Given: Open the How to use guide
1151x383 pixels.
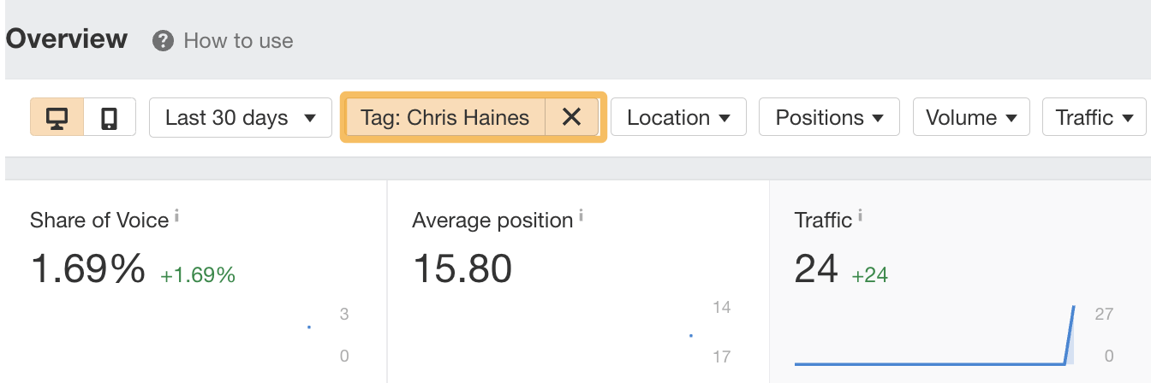Looking at the screenshot, I should pyautogui.click(x=238, y=40).
